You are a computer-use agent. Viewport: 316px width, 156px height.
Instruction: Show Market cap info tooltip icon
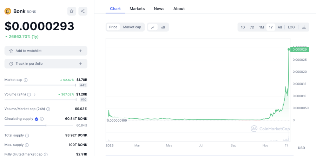pos(26,80)
